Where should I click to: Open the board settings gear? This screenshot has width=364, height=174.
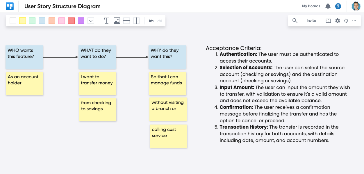point(337,21)
